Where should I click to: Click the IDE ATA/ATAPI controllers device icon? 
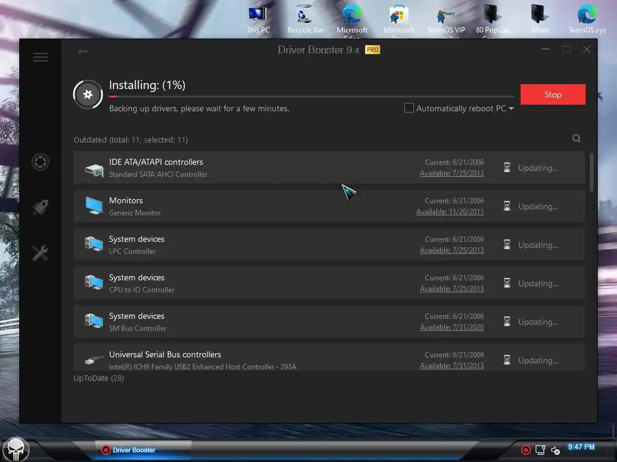pos(94,170)
